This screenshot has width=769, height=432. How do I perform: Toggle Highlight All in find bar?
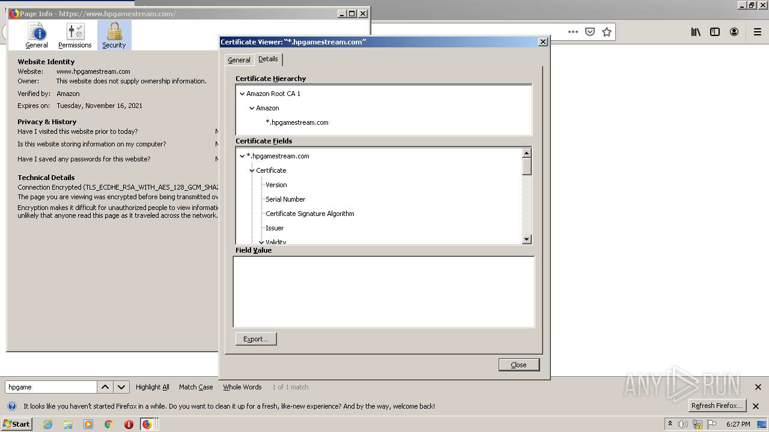pyautogui.click(x=153, y=387)
